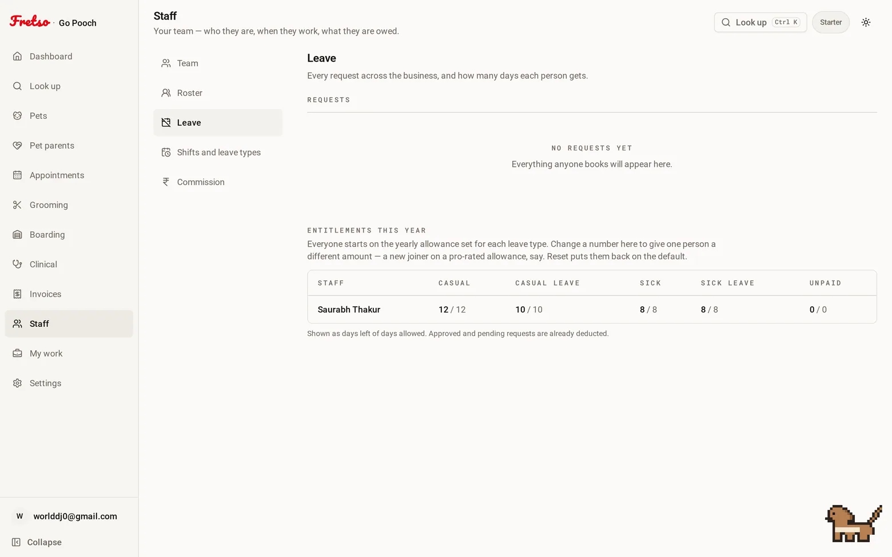Image resolution: width=892 pixels, height=557 pixels.
Task: Click the Go Pooch business name
Action: tap(78, 23)
